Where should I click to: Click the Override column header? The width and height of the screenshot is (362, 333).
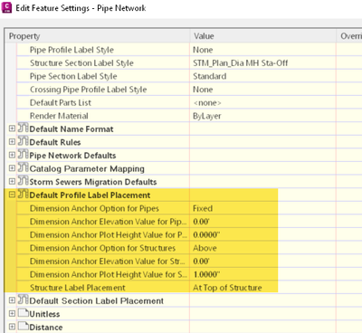pyautogui.click(x=349, y=36)
